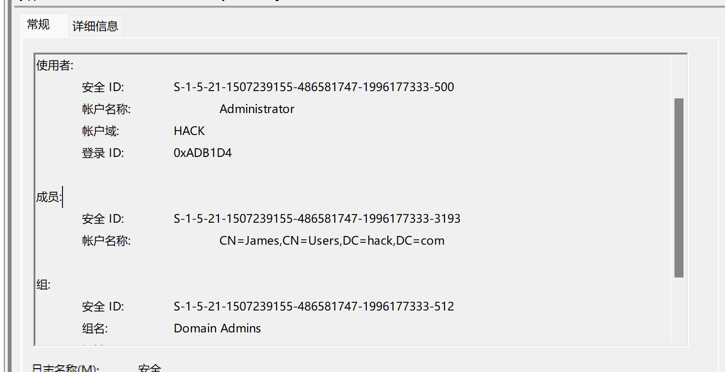Click the 帐户域 label
This screenshot has width=725, height=372.
pyautogui.click(x=101, y=131)
